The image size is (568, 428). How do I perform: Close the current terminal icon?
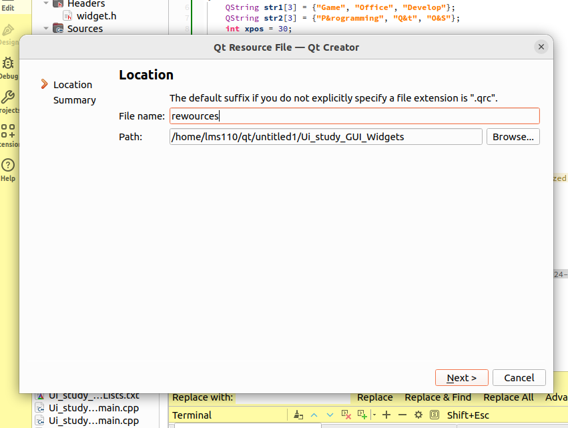[346, 415]
